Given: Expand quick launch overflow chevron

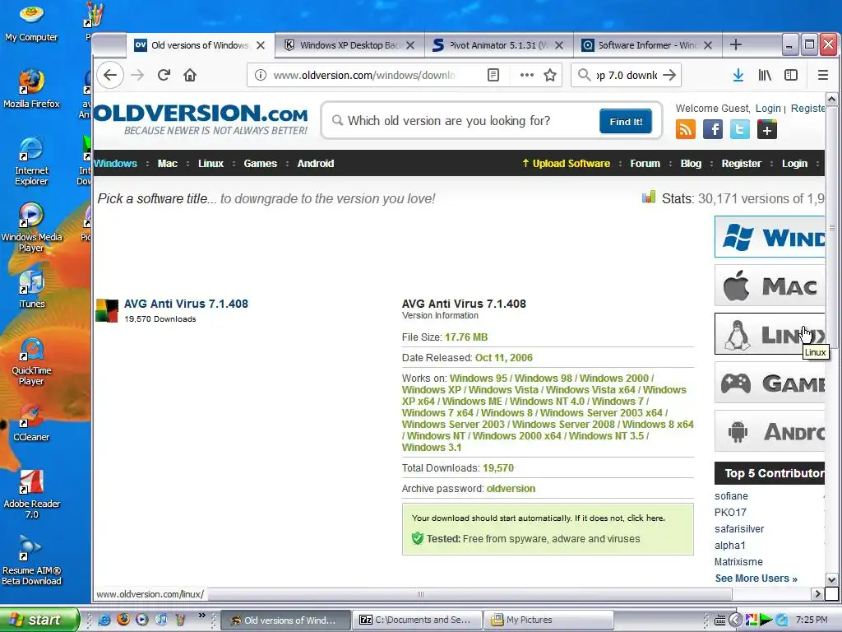Looking at the screenshot, I should (202, 616).
